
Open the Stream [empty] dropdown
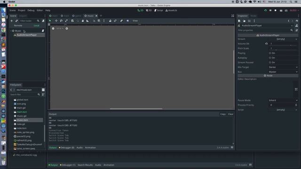(x=283, y=39)
